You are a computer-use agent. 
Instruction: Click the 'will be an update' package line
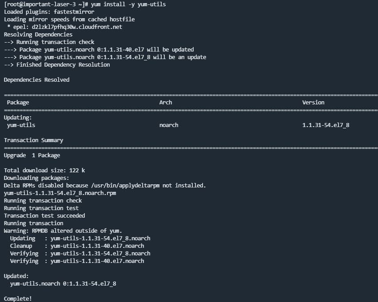pos(105,57)
